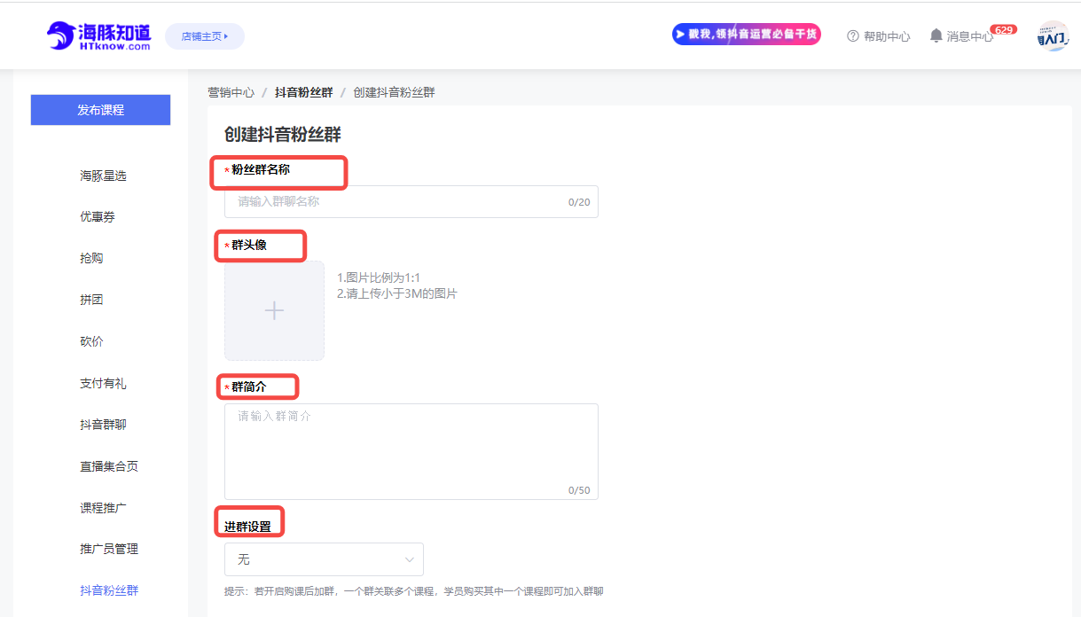Viewport: 1081px width, 617px height.
Task: Click 抖音粉丝群 breadcrumb link
Action: pyautogui.click(x=303, y=92)
